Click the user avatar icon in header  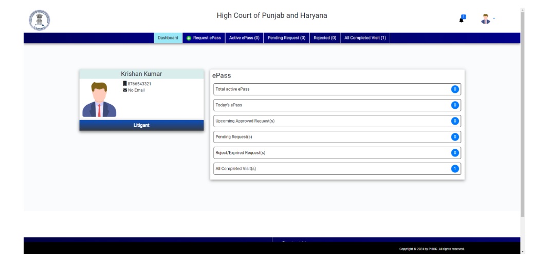pyautogui.click(x=485, y=19)
